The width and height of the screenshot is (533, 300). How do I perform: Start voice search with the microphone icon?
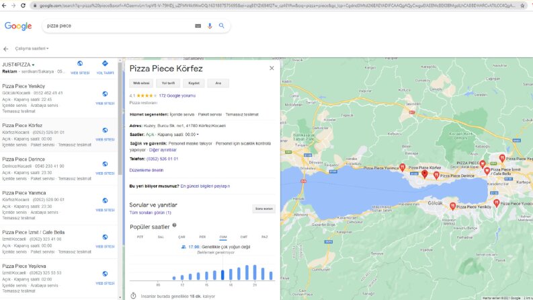coord(210,26)
